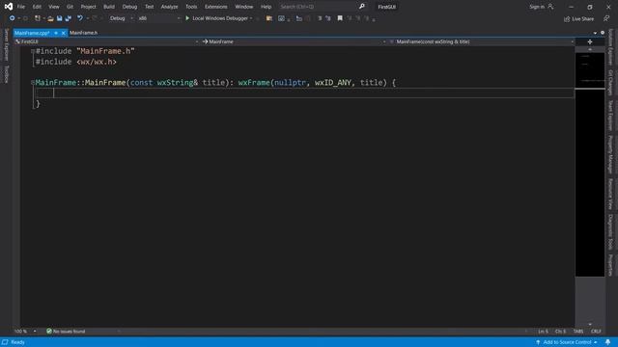The image size is (618, 347).
Task: Open the 100 % zoom level dropdown
Action: 26,332
